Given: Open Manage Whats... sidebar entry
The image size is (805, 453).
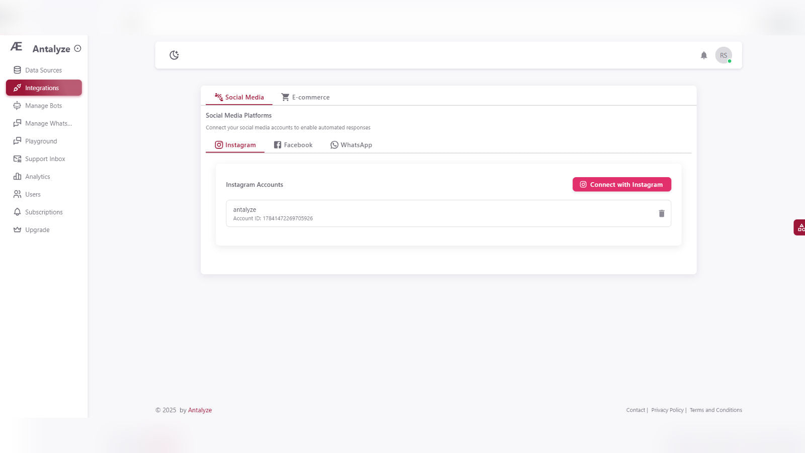Looking at the screenshot, I should [x=44, y=123].
